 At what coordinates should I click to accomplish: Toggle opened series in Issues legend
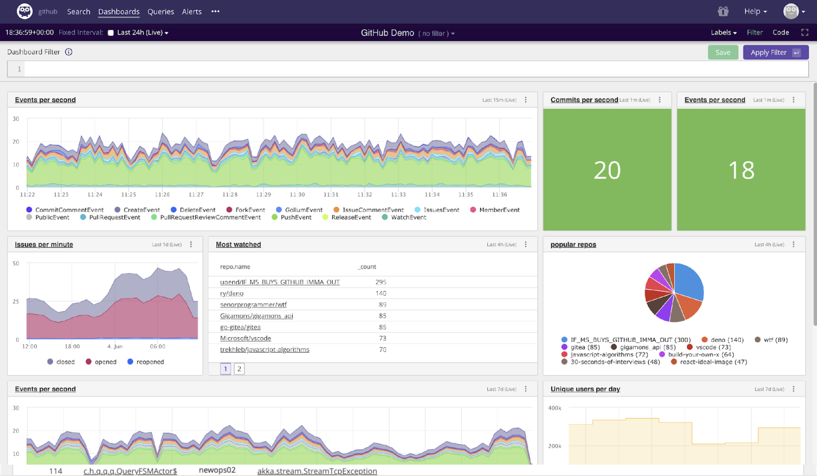[101, 362]
